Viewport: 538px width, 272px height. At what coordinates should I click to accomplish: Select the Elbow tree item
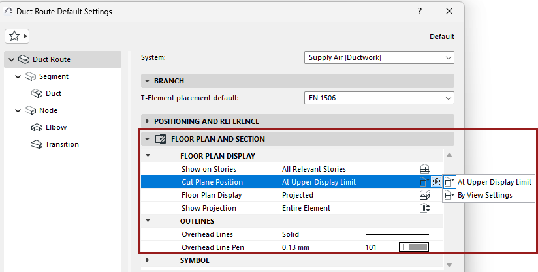[56, 127]
